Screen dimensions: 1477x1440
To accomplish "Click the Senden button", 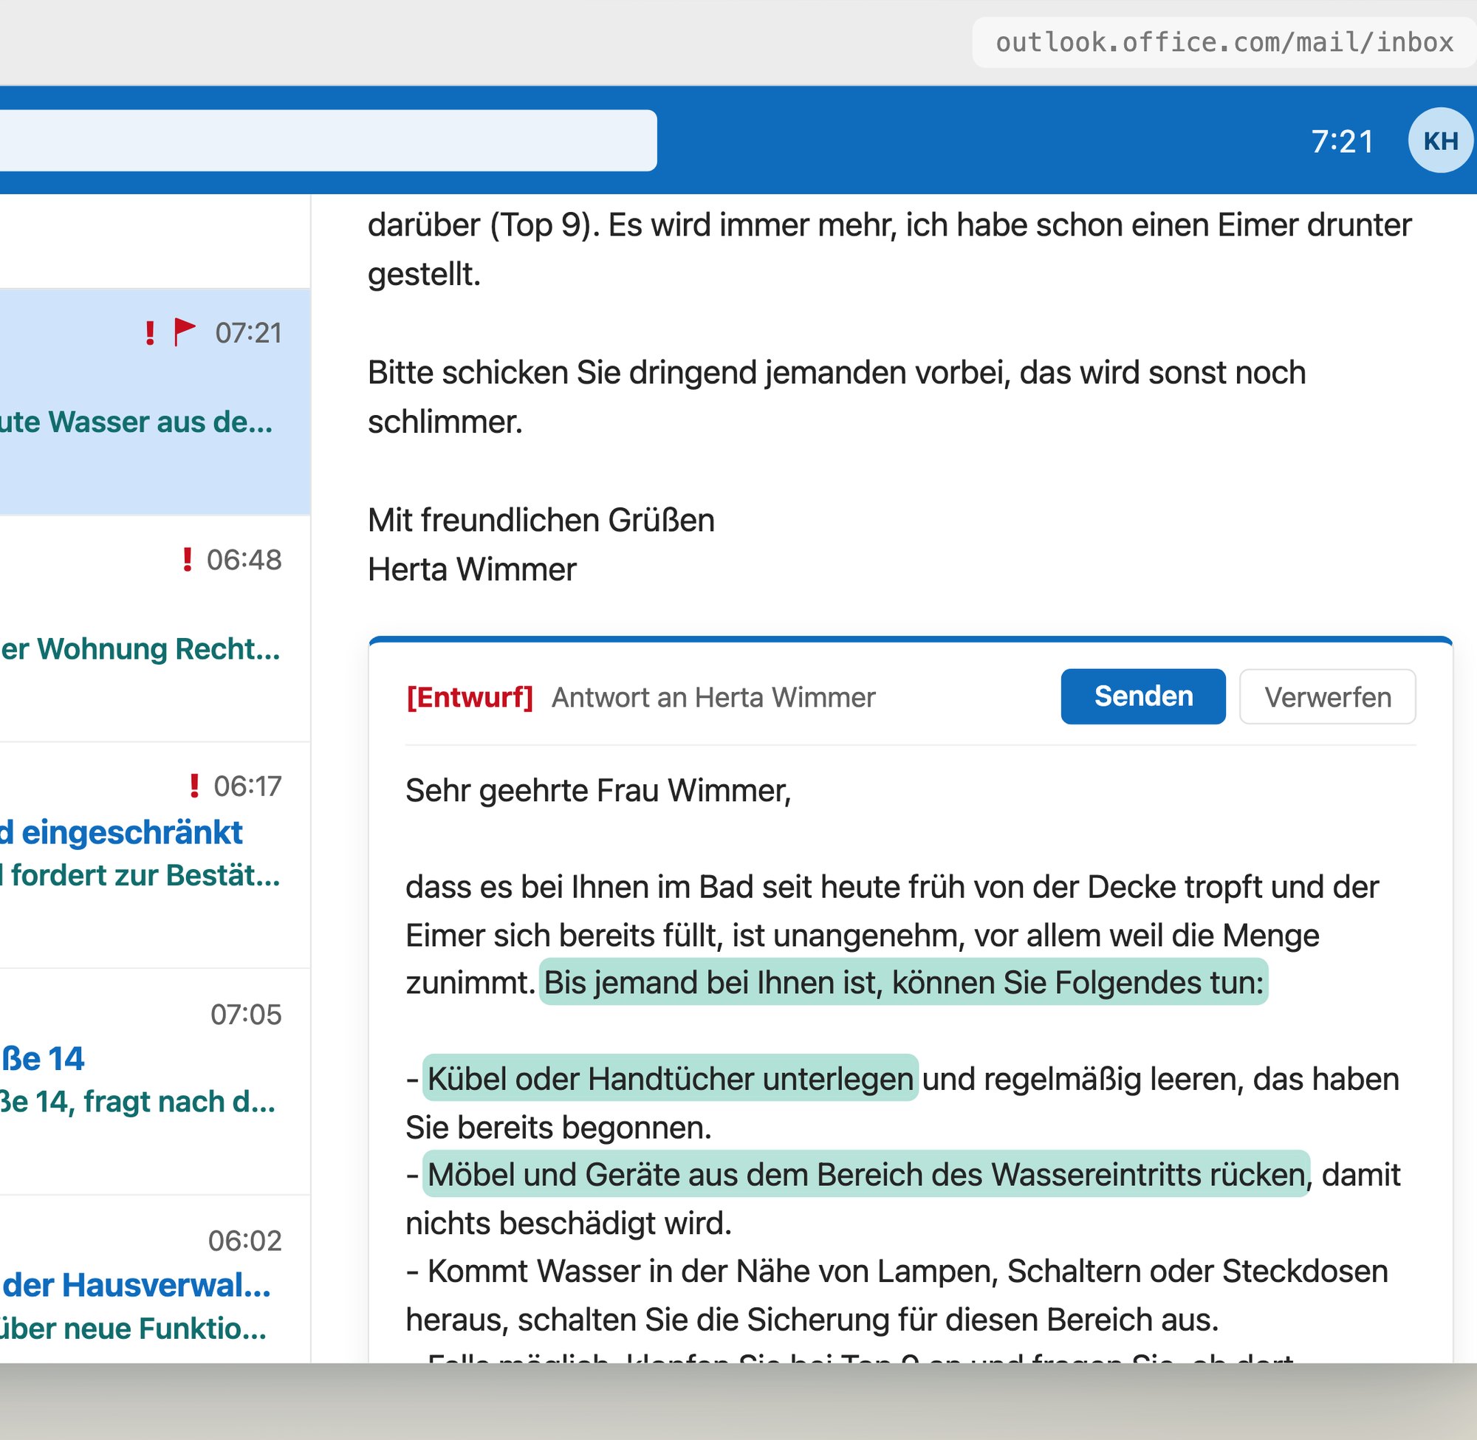I will tap(1142, 696).
